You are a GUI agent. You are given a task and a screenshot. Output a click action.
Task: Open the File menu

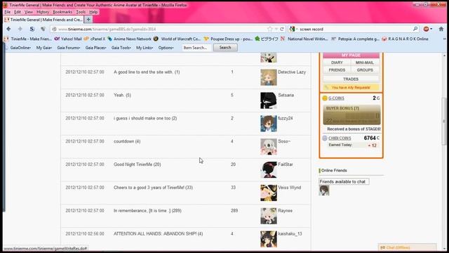click(x=8, y=12)
